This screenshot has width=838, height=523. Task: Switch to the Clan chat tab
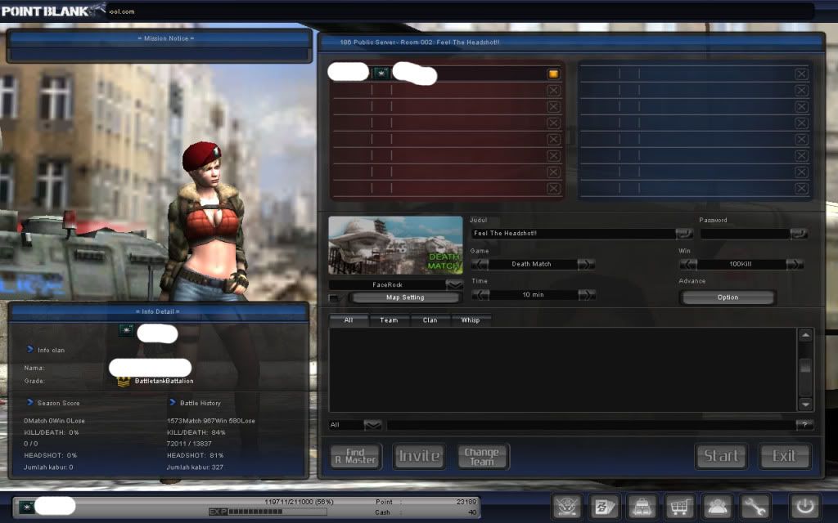pyautogui.click(x=430, y=320)
